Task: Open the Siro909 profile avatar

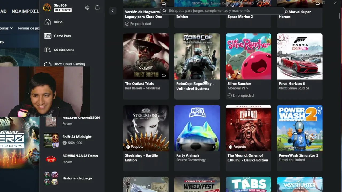Action: coord(47,7)
